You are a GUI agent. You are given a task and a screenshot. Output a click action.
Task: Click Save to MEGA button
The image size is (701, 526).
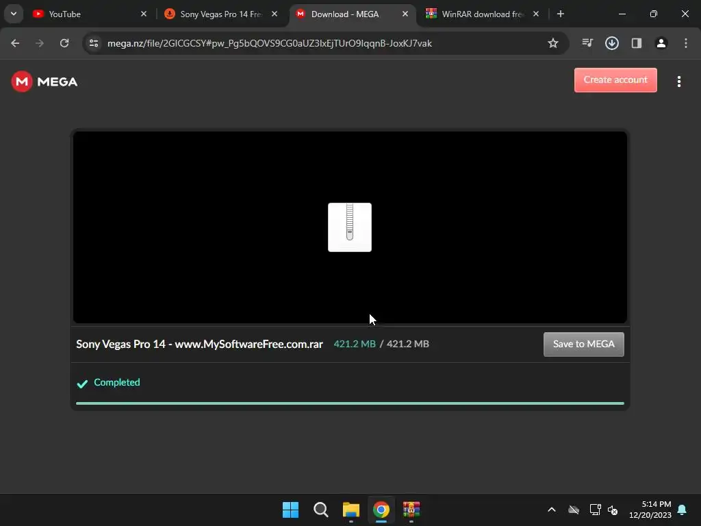click(x=584, y=345)
